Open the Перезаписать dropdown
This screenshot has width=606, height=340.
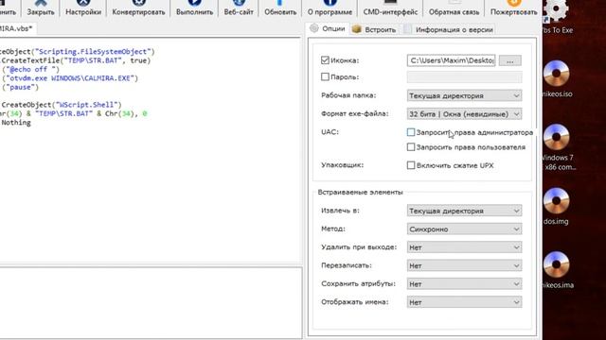coord(464,265)
